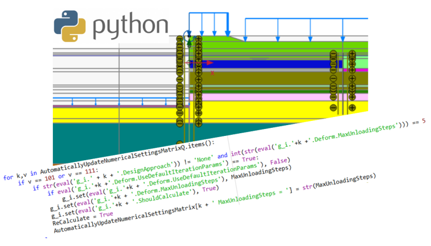This screenshot has width=431, height=246.
Task: Click the purple False keyword in code
Action: pos(279,161)
